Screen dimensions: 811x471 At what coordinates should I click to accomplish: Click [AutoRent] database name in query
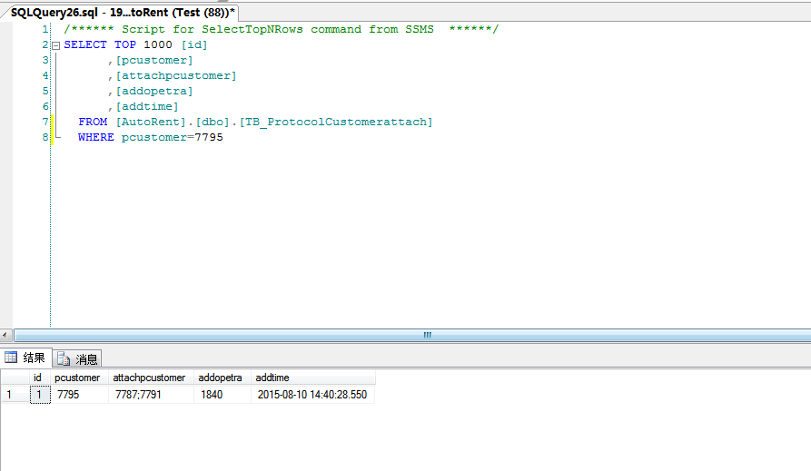tap(151, 122)
